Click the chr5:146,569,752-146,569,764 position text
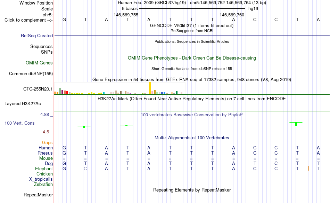 [228, 3]
